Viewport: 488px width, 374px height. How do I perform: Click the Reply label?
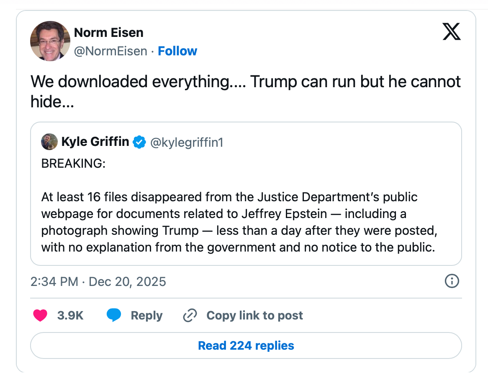point(146,315)
